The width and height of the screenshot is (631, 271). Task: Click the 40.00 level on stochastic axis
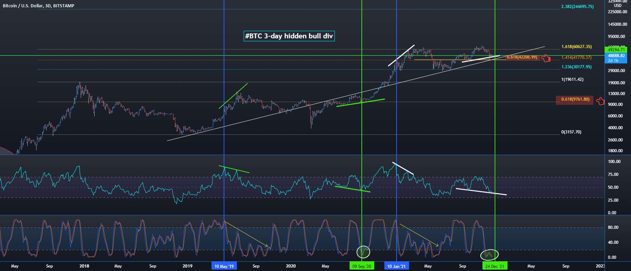pyautogui.click(x=613, y=242)
